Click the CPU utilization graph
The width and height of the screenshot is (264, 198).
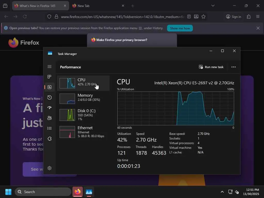tap(176, 108)
